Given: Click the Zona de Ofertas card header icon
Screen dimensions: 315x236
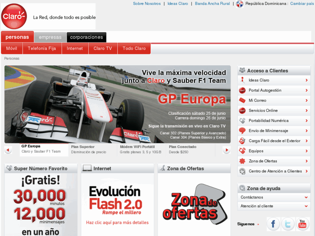Looking at the screenshot, I should (162, 168).
